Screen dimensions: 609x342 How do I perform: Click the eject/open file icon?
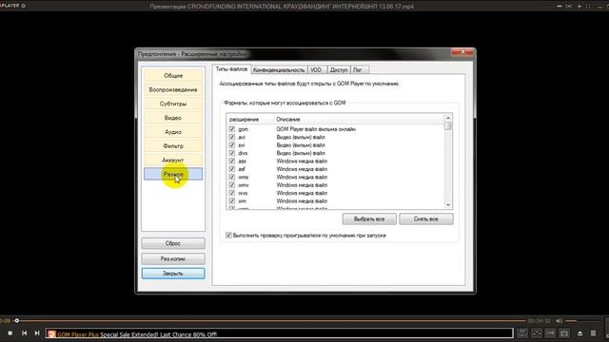(580, 333)
